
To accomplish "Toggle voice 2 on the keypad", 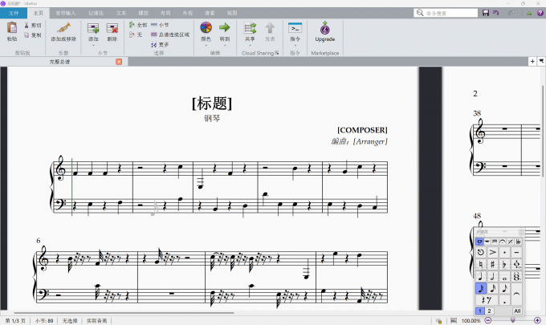I will tap(489, 311).
